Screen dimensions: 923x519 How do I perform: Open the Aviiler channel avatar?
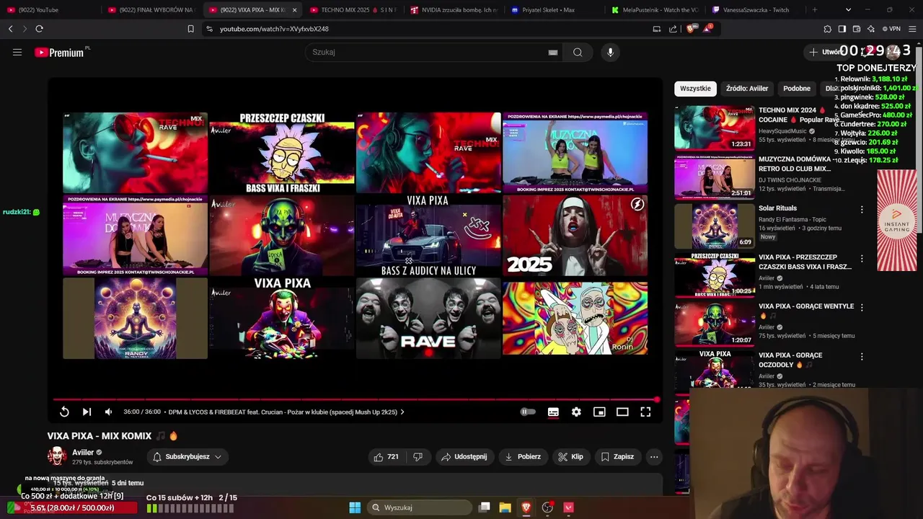pyautogui.click(x=57, y=456)
